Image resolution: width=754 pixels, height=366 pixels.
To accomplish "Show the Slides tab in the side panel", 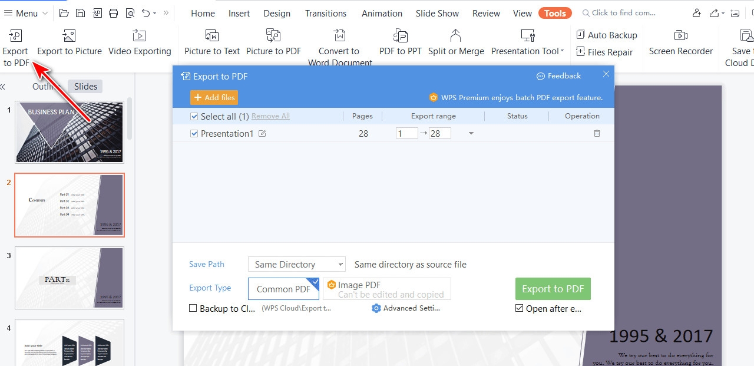I will pyautogui.click(x=85, y=87).
